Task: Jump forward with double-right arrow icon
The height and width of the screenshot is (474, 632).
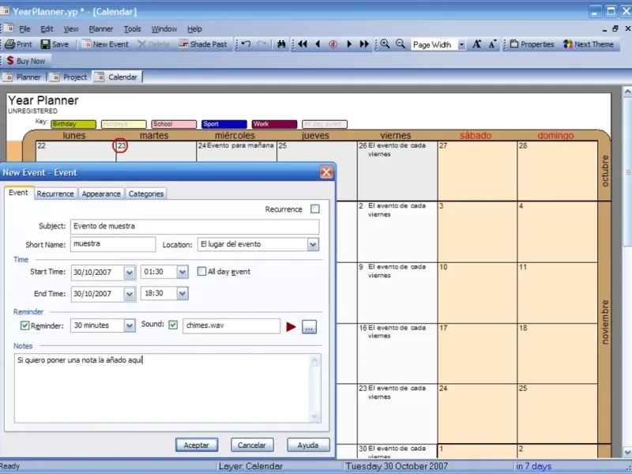Action: [x=364, y=44]
